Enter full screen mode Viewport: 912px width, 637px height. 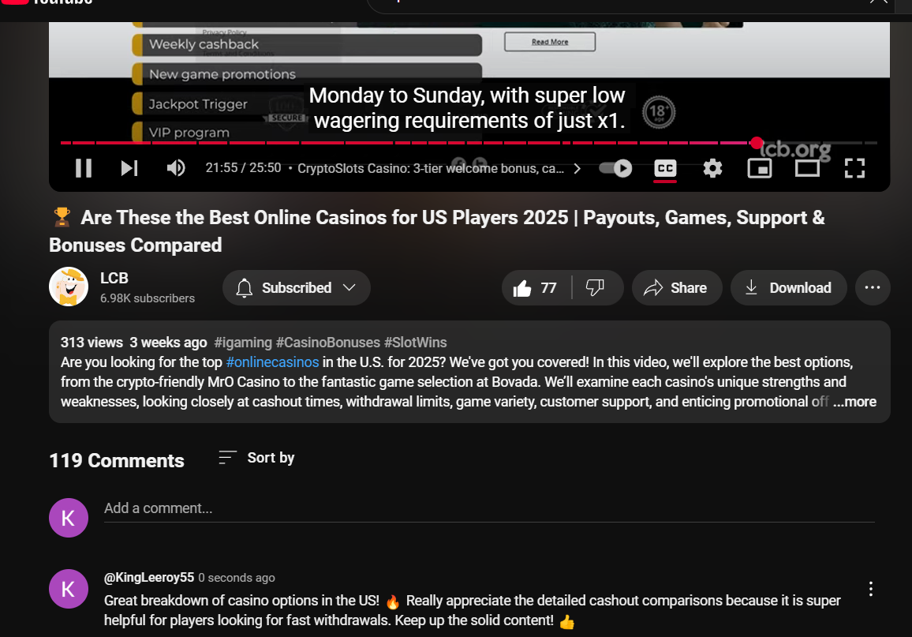[x=854, y=168]
